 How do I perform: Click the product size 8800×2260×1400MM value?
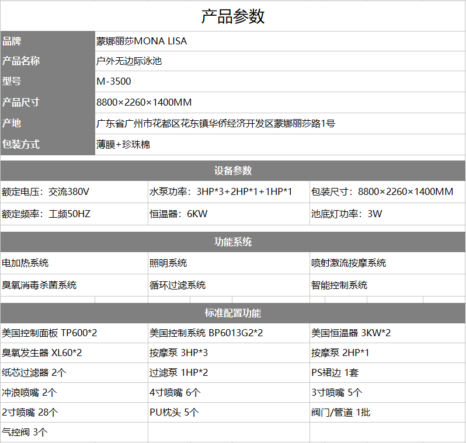coord(144,103)
